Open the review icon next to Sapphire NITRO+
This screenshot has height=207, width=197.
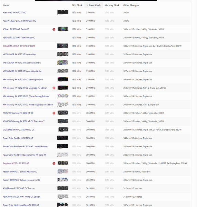coord(54,163)
